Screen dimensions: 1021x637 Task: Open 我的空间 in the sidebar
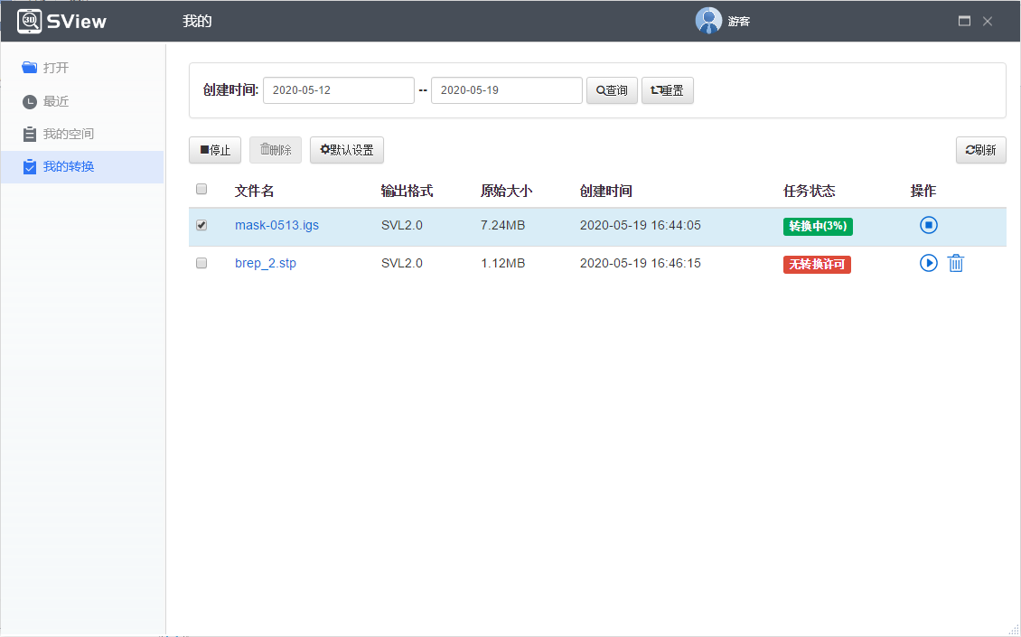[82, 134]
